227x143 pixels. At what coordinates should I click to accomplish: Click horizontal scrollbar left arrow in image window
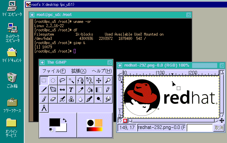pyautogui.click(x=130, y=120)
